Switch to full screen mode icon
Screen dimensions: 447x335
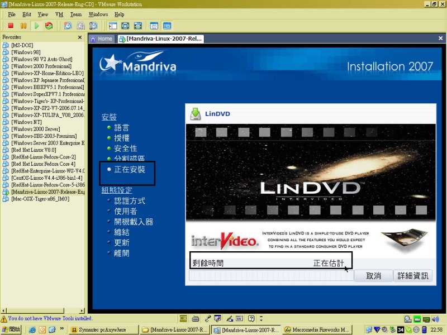click(125, 26)
